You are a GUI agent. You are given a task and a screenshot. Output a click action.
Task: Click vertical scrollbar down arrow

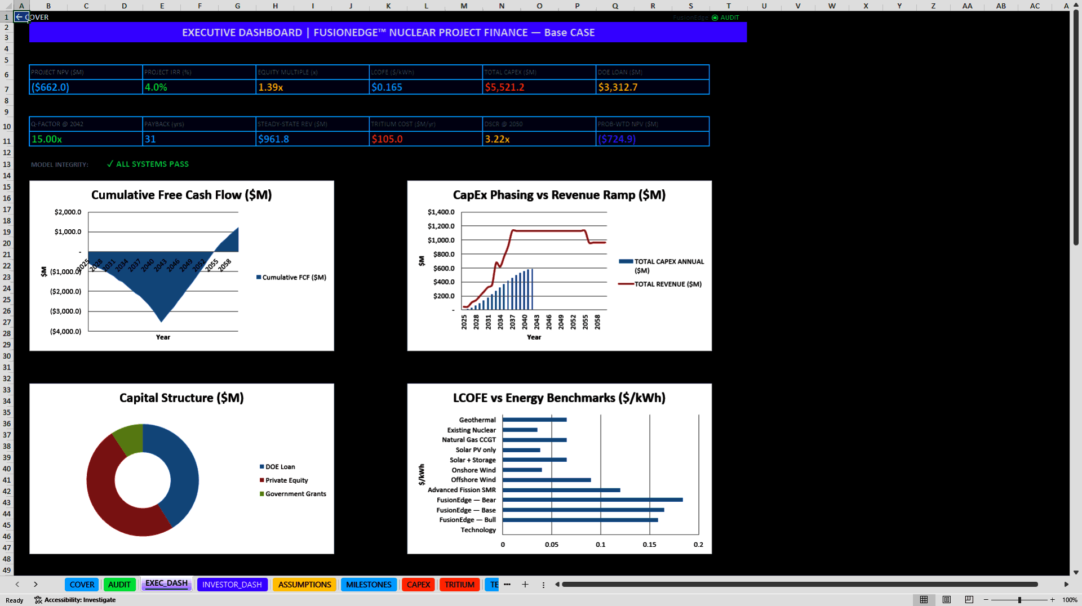pos(1076,572)
